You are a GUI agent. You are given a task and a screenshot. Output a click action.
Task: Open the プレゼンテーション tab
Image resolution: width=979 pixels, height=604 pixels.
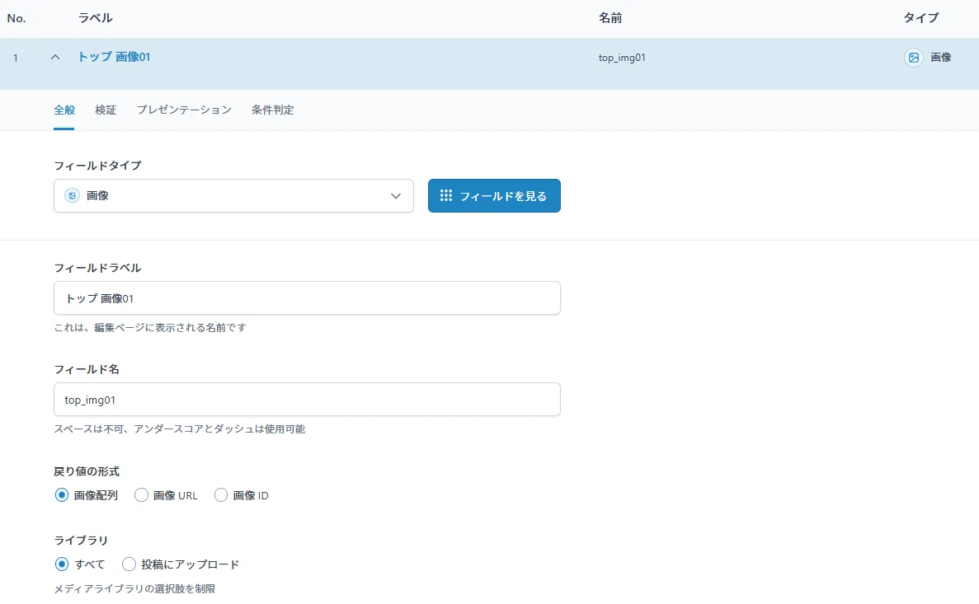(x=184, y=110)
